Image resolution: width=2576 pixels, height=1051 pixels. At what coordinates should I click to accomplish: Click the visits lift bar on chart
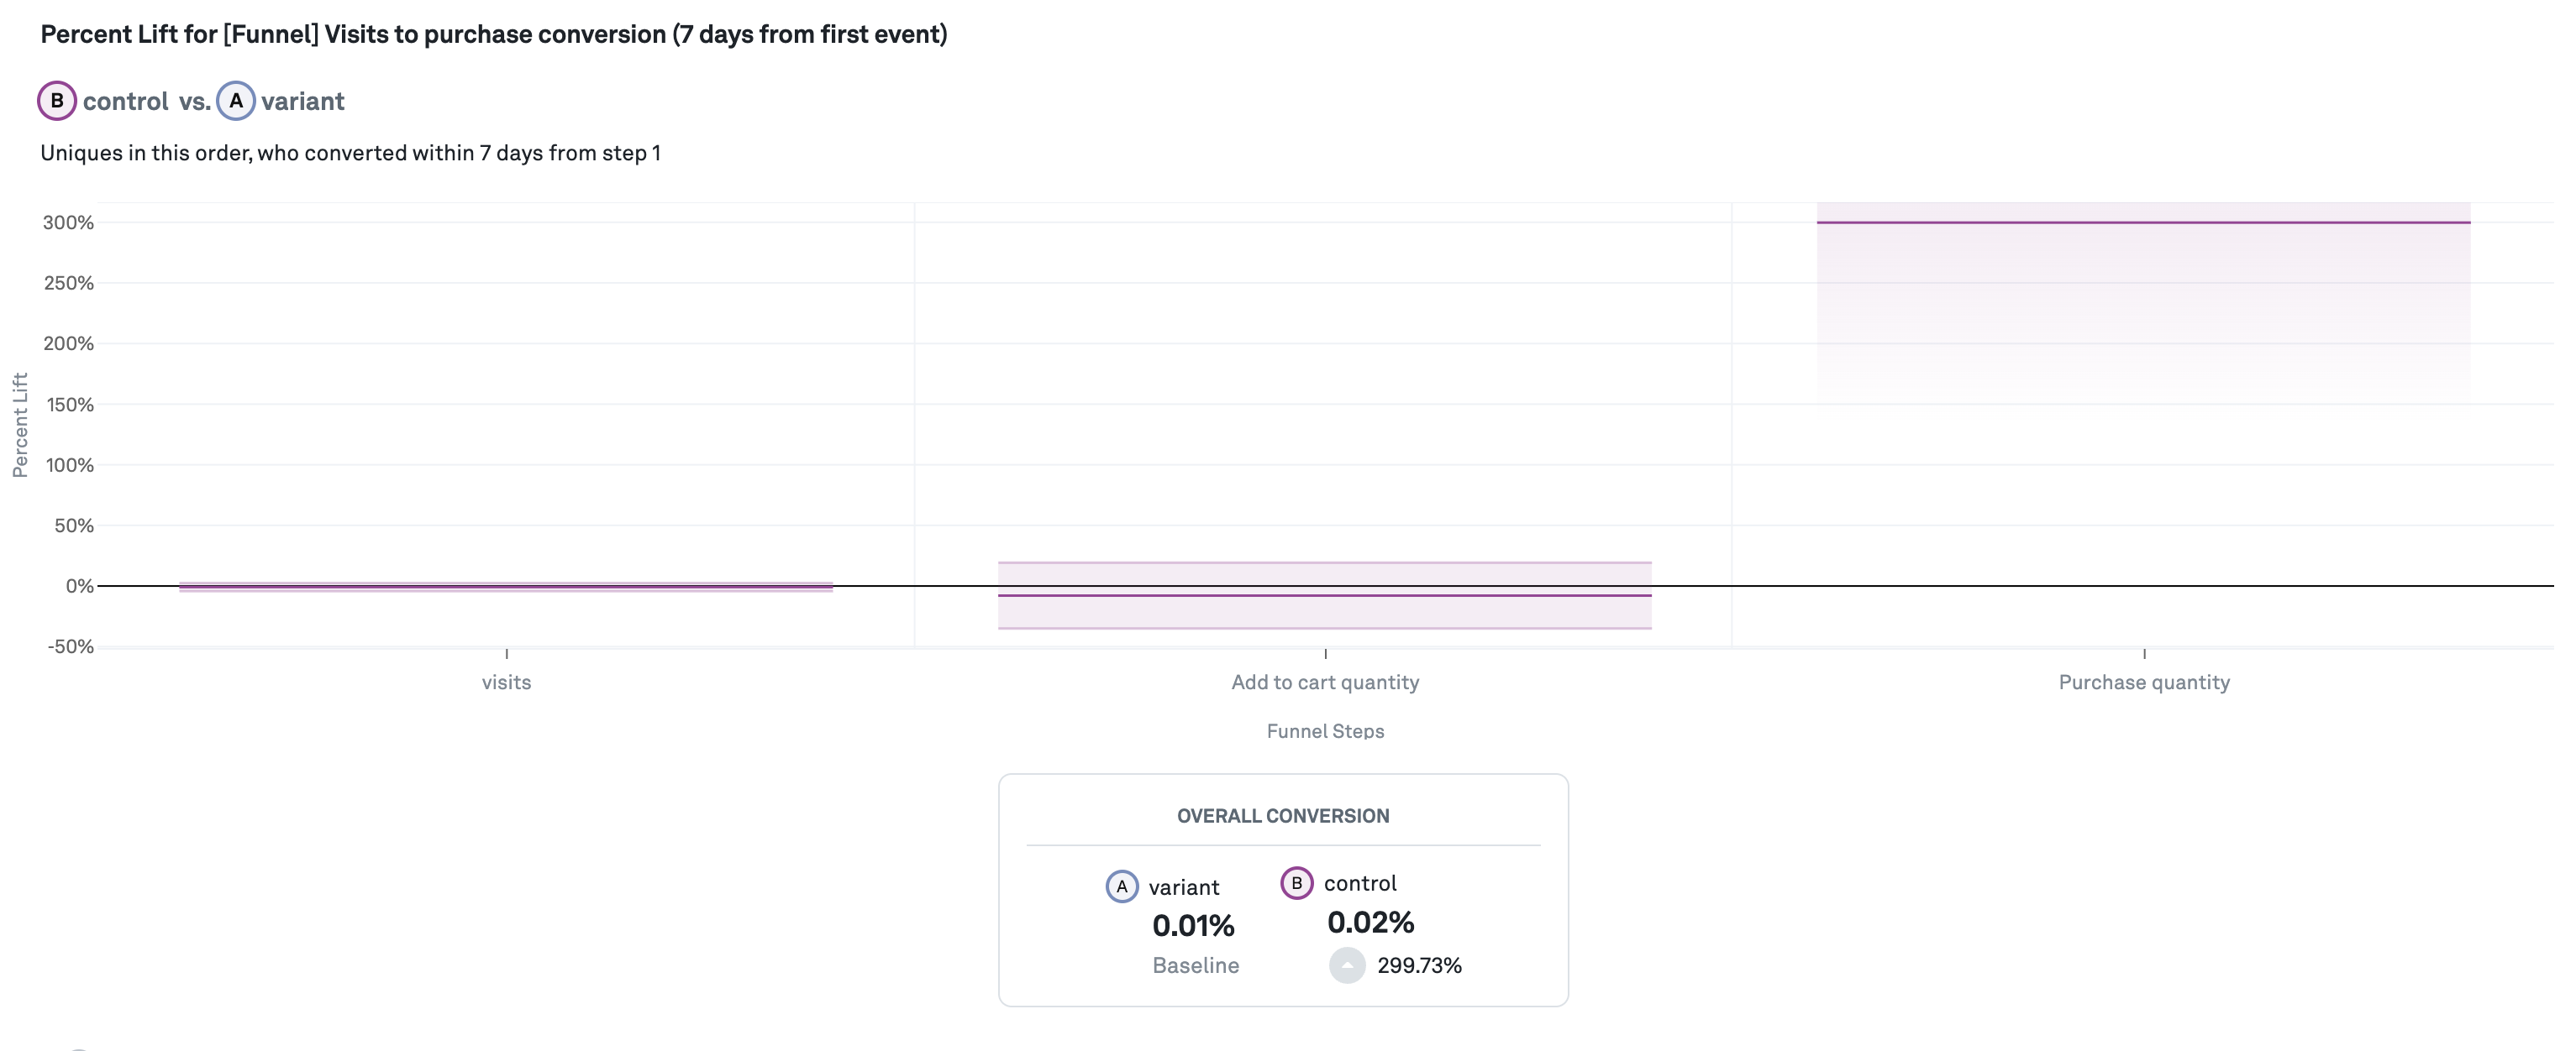click(506, 587)
